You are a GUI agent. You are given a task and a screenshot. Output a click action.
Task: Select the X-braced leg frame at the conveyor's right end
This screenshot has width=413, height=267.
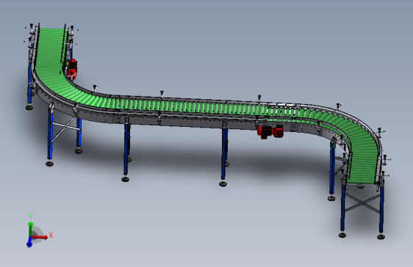[x=362, y=207]
